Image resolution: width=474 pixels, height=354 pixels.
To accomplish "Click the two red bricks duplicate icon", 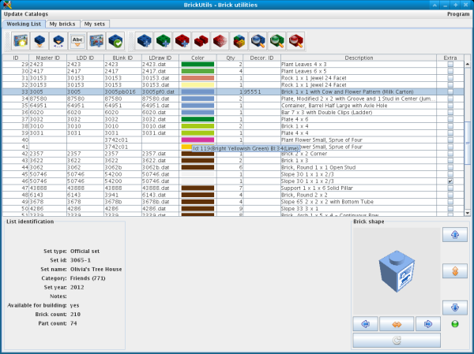I will coord(201,41).
